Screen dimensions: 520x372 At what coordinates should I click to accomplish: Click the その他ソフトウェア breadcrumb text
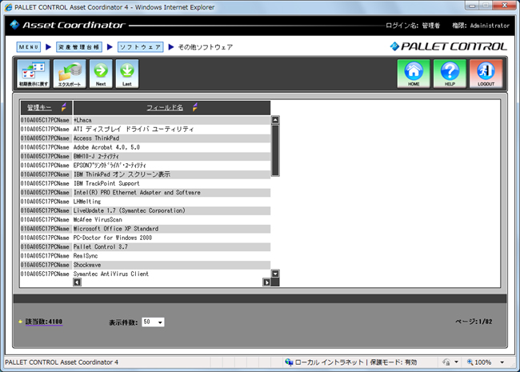[x=206, y=47]
